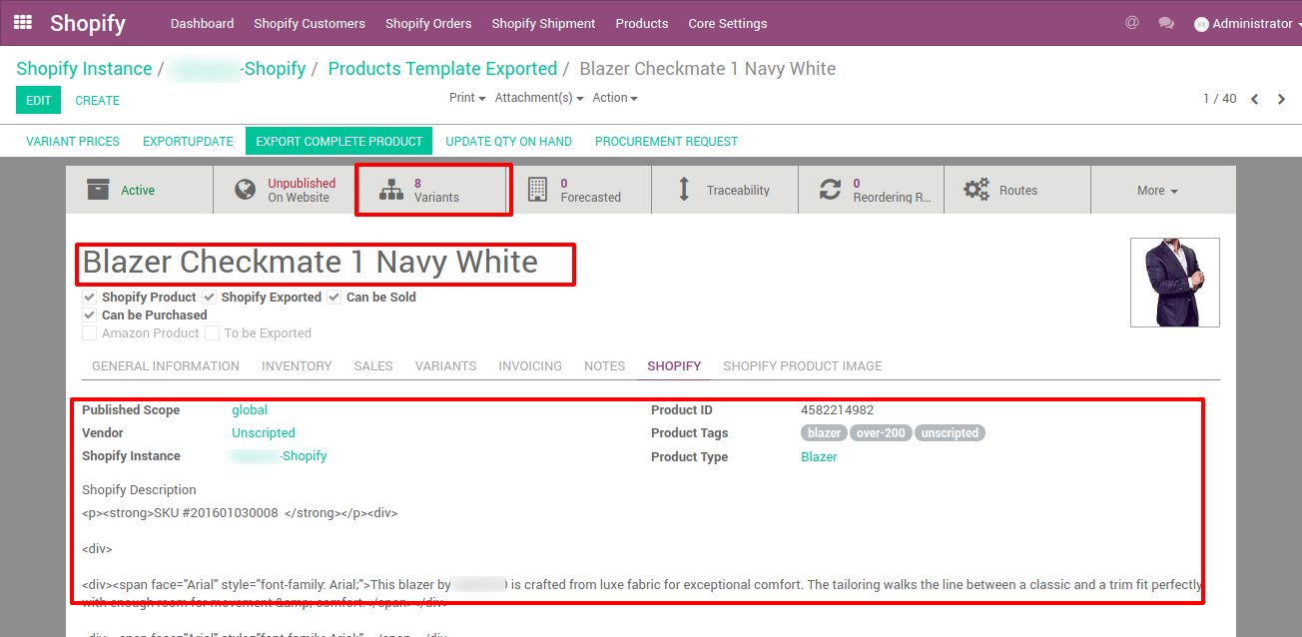1302x637 pixels.
Task: Go to previous record arrow
Action: pyautogui.click(x=1255, y=99)
